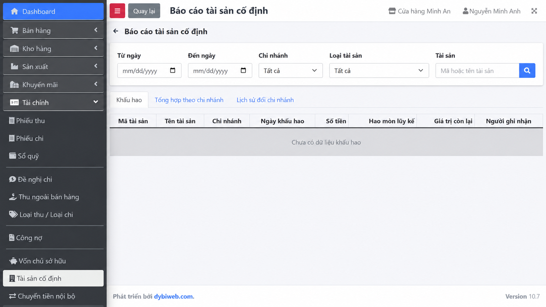Click the Sổ quỹ wallet icon

[12, 156]
